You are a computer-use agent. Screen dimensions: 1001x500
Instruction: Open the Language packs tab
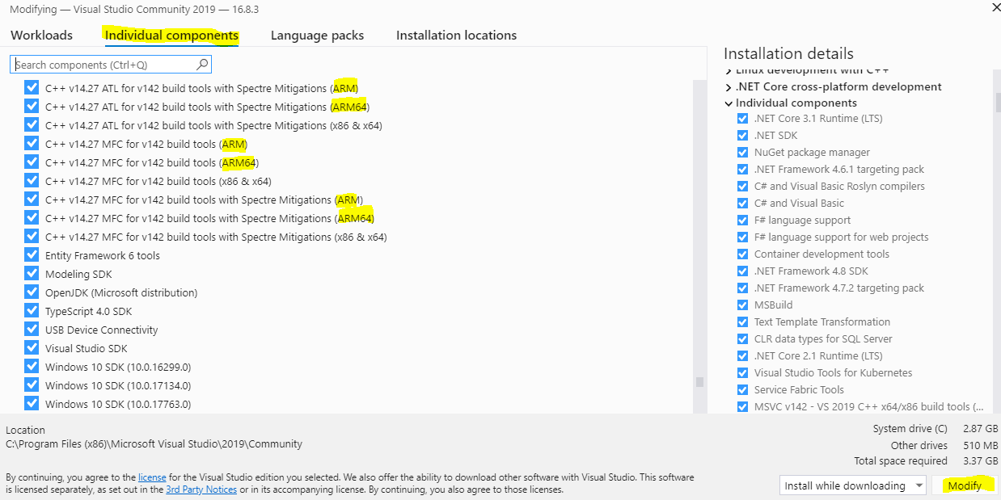(315, 35)
